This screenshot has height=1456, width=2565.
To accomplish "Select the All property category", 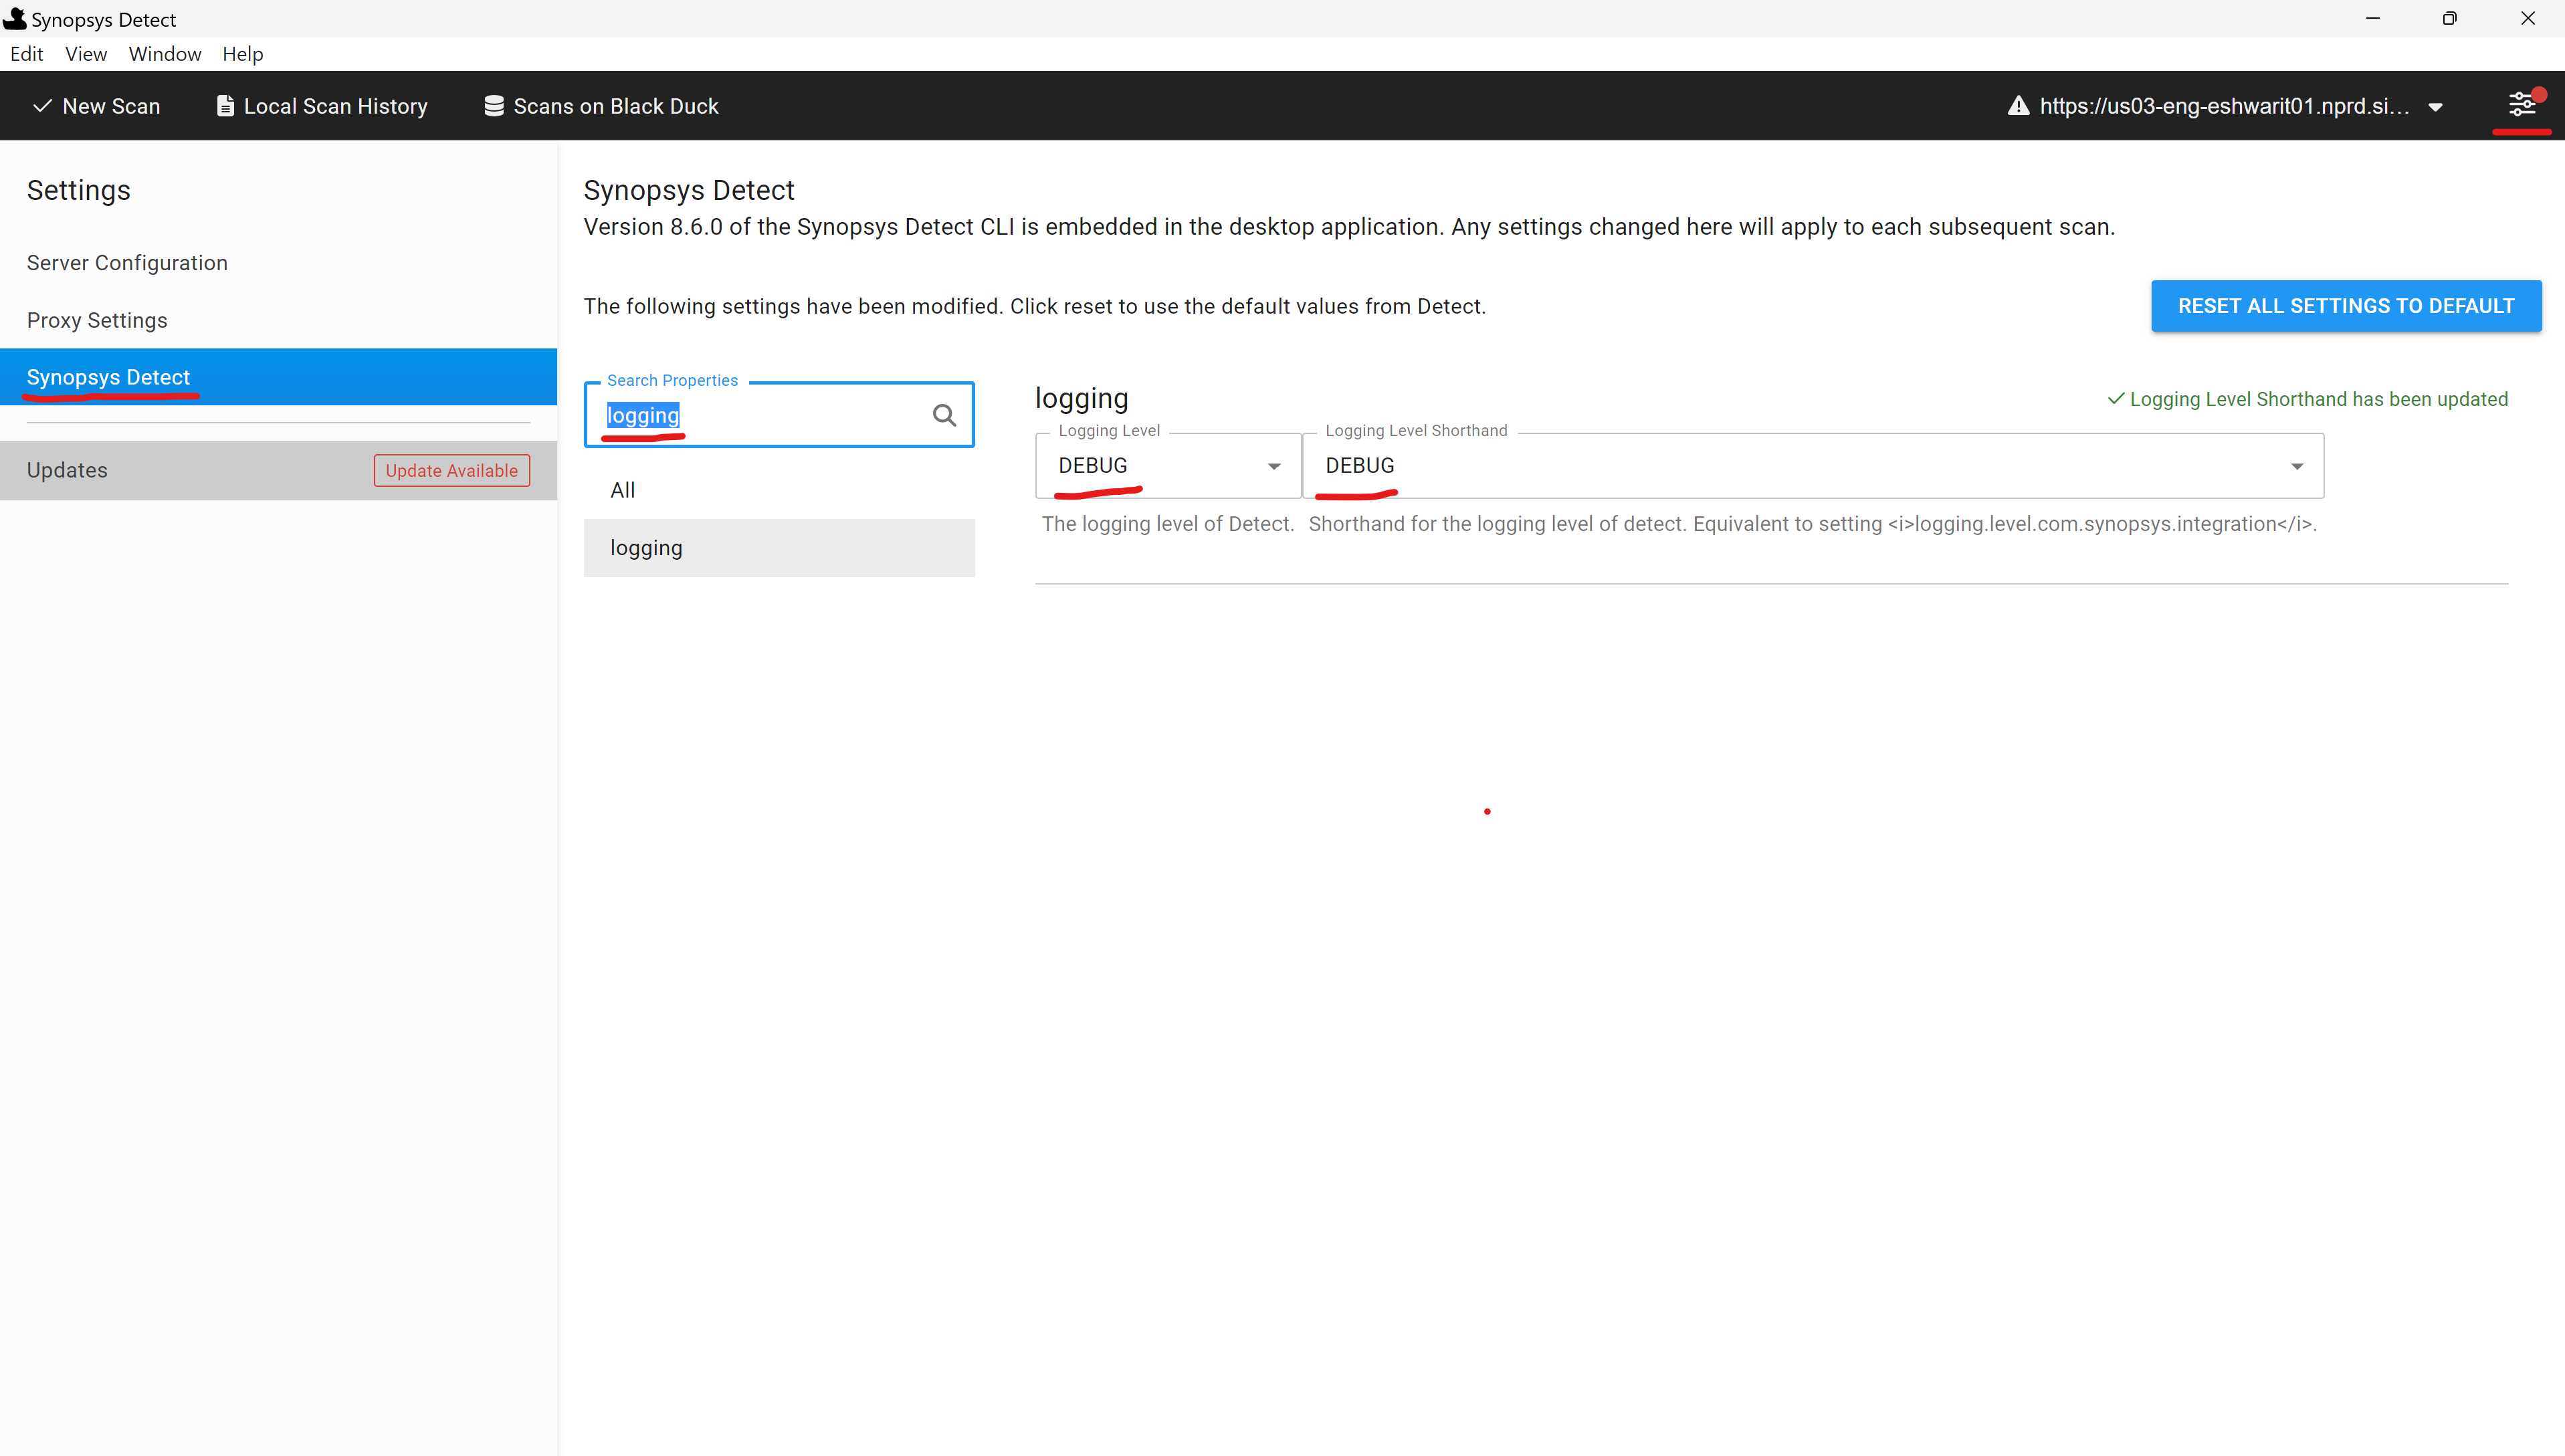I will [x=779, y=490].
